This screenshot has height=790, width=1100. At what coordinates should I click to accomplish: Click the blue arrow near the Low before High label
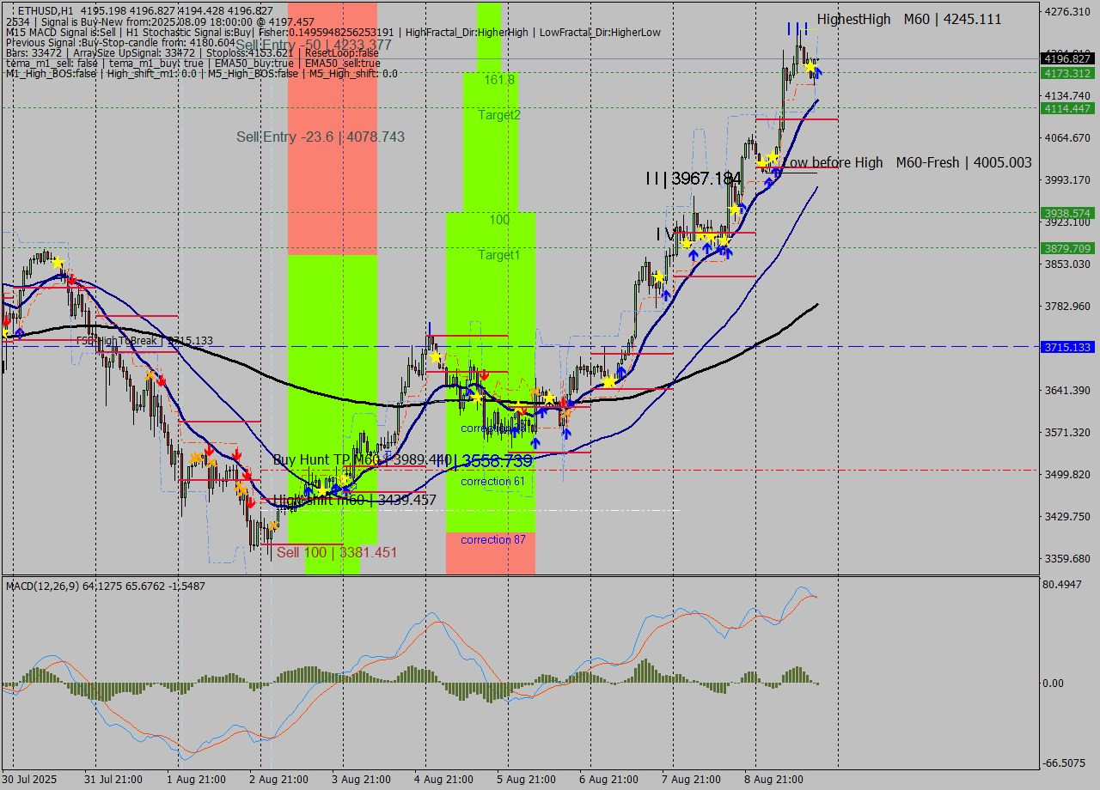point(775,171)
